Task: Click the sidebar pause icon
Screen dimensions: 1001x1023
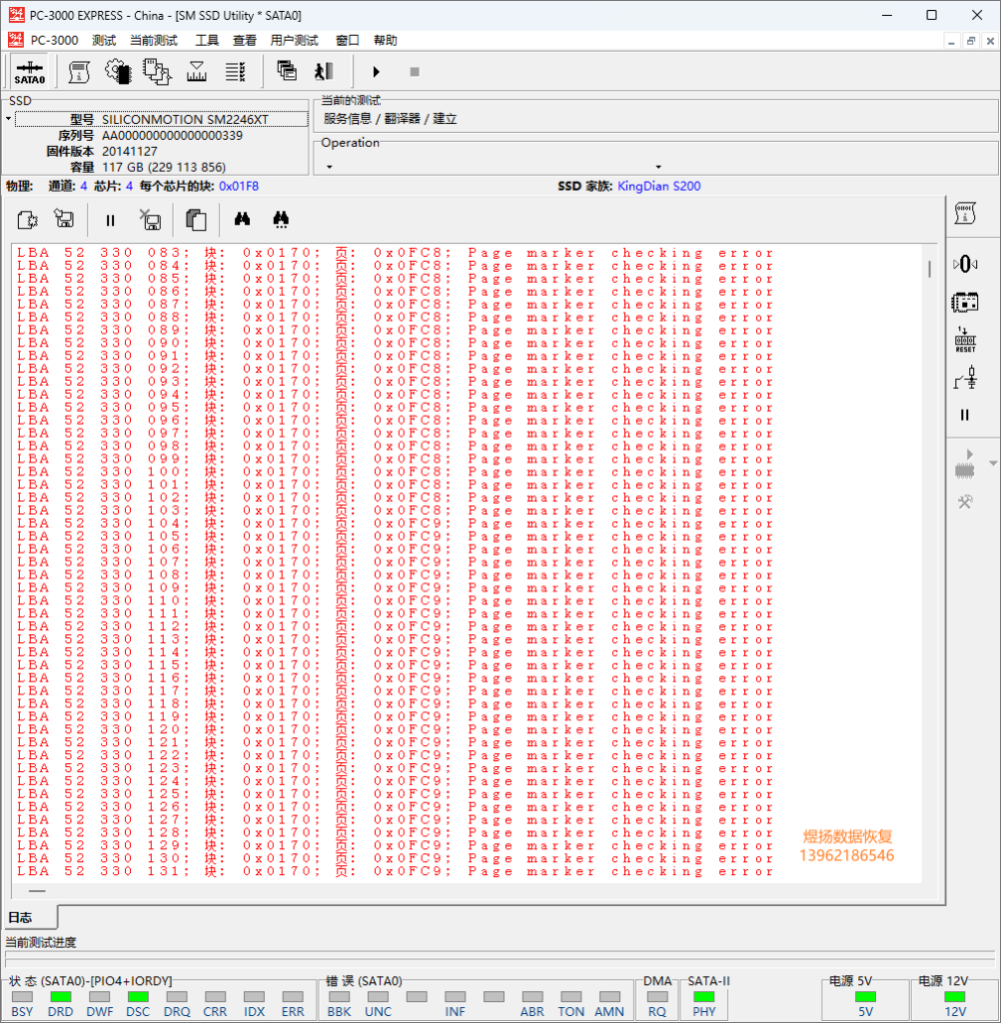Action: [x=965, y=415]
